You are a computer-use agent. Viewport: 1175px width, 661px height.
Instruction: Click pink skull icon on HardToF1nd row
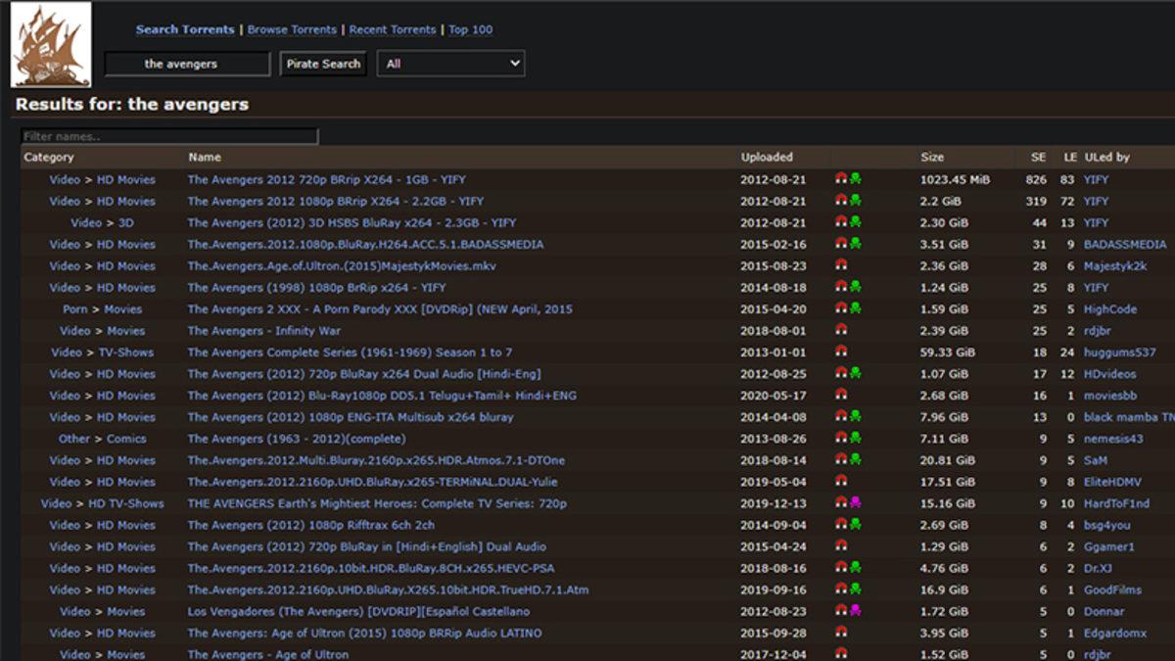click(855, 502)
